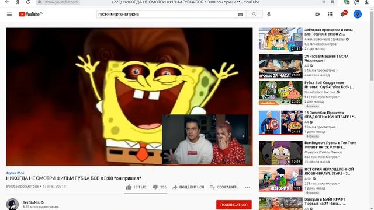Click the bookmark icon in the browser bar
This screenshot has height=210, width=374.
click(333, 2)
